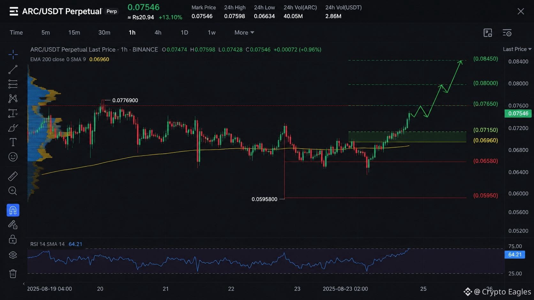Click the 0.07650 level label

(x=485, y=104)
